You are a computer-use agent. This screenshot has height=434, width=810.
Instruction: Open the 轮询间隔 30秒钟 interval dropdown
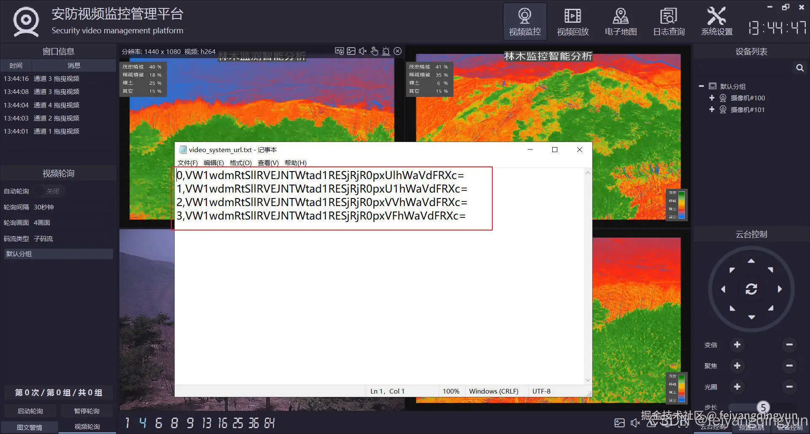73,207
